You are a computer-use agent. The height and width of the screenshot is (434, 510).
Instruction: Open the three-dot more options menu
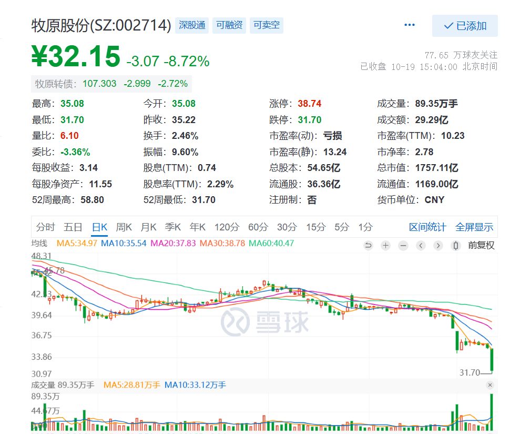(x=409, y=25)
